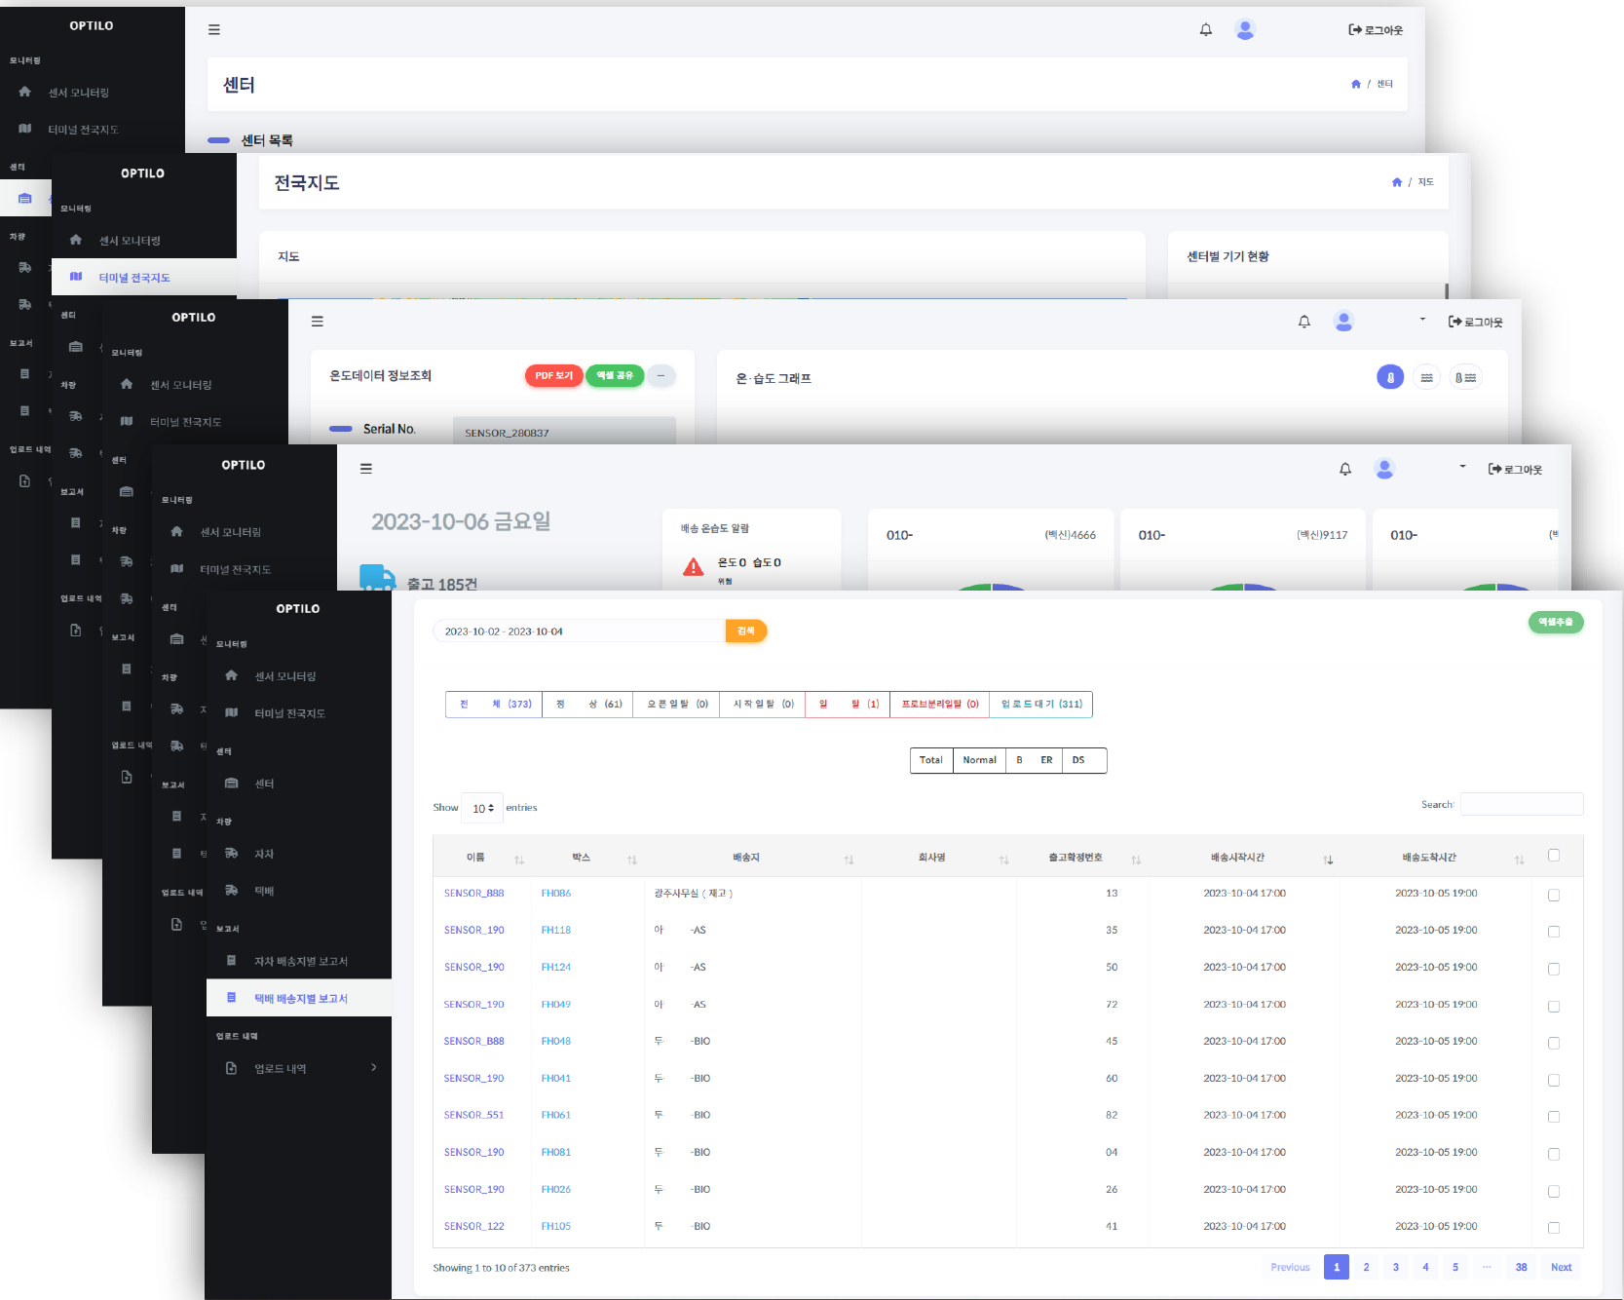The image size is (1624, 1300).
Task: Open the Show 10 entries dropdown
Action: (482, 807)
